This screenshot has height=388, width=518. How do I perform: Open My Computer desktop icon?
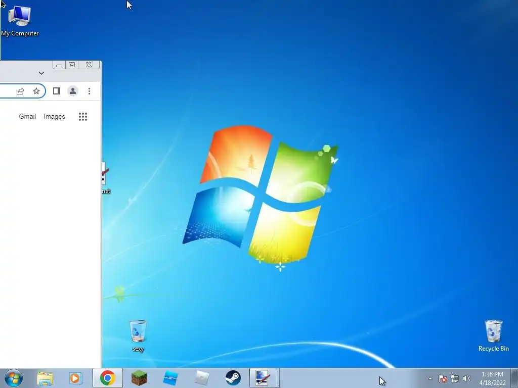click(x=19, y=20)
